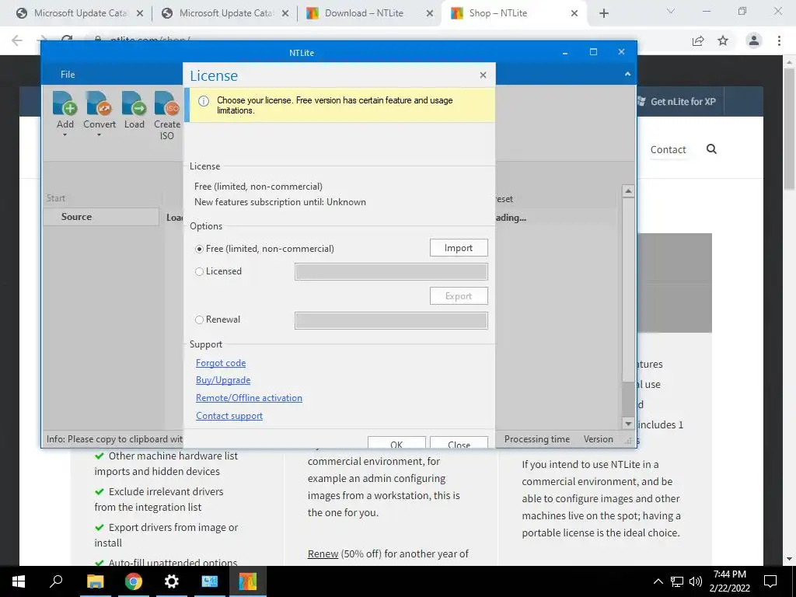Click the Processing time column header
Viewport: 796px width, 597px height.
pos(536,439)
